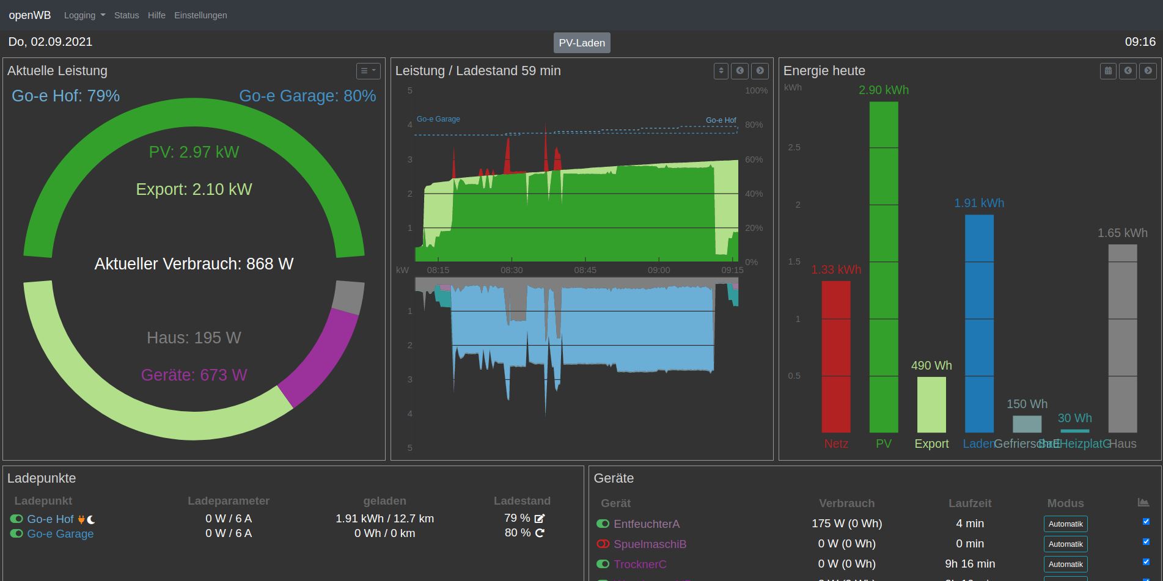
Task: Click the calendar icon in Energie heute
Action: (x=1108, y=71)
